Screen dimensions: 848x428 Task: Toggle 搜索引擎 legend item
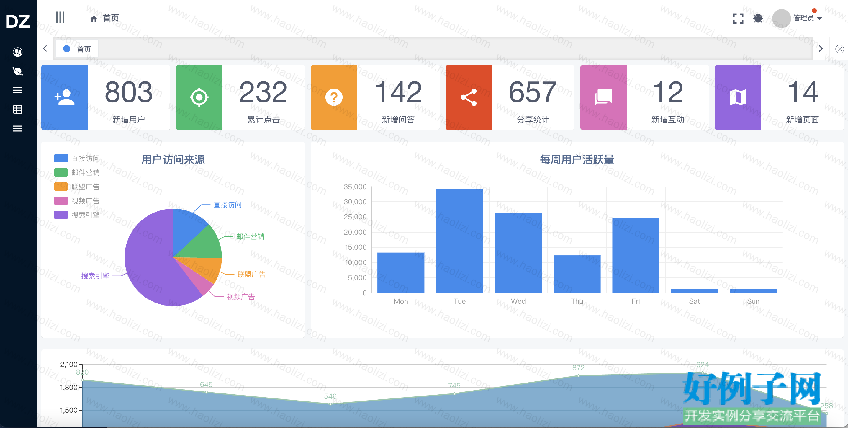(77, 215)
